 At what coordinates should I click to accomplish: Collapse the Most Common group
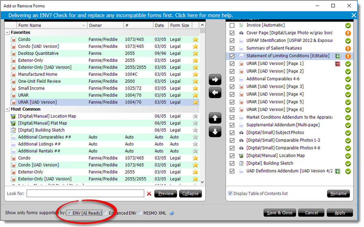[7, 109]
